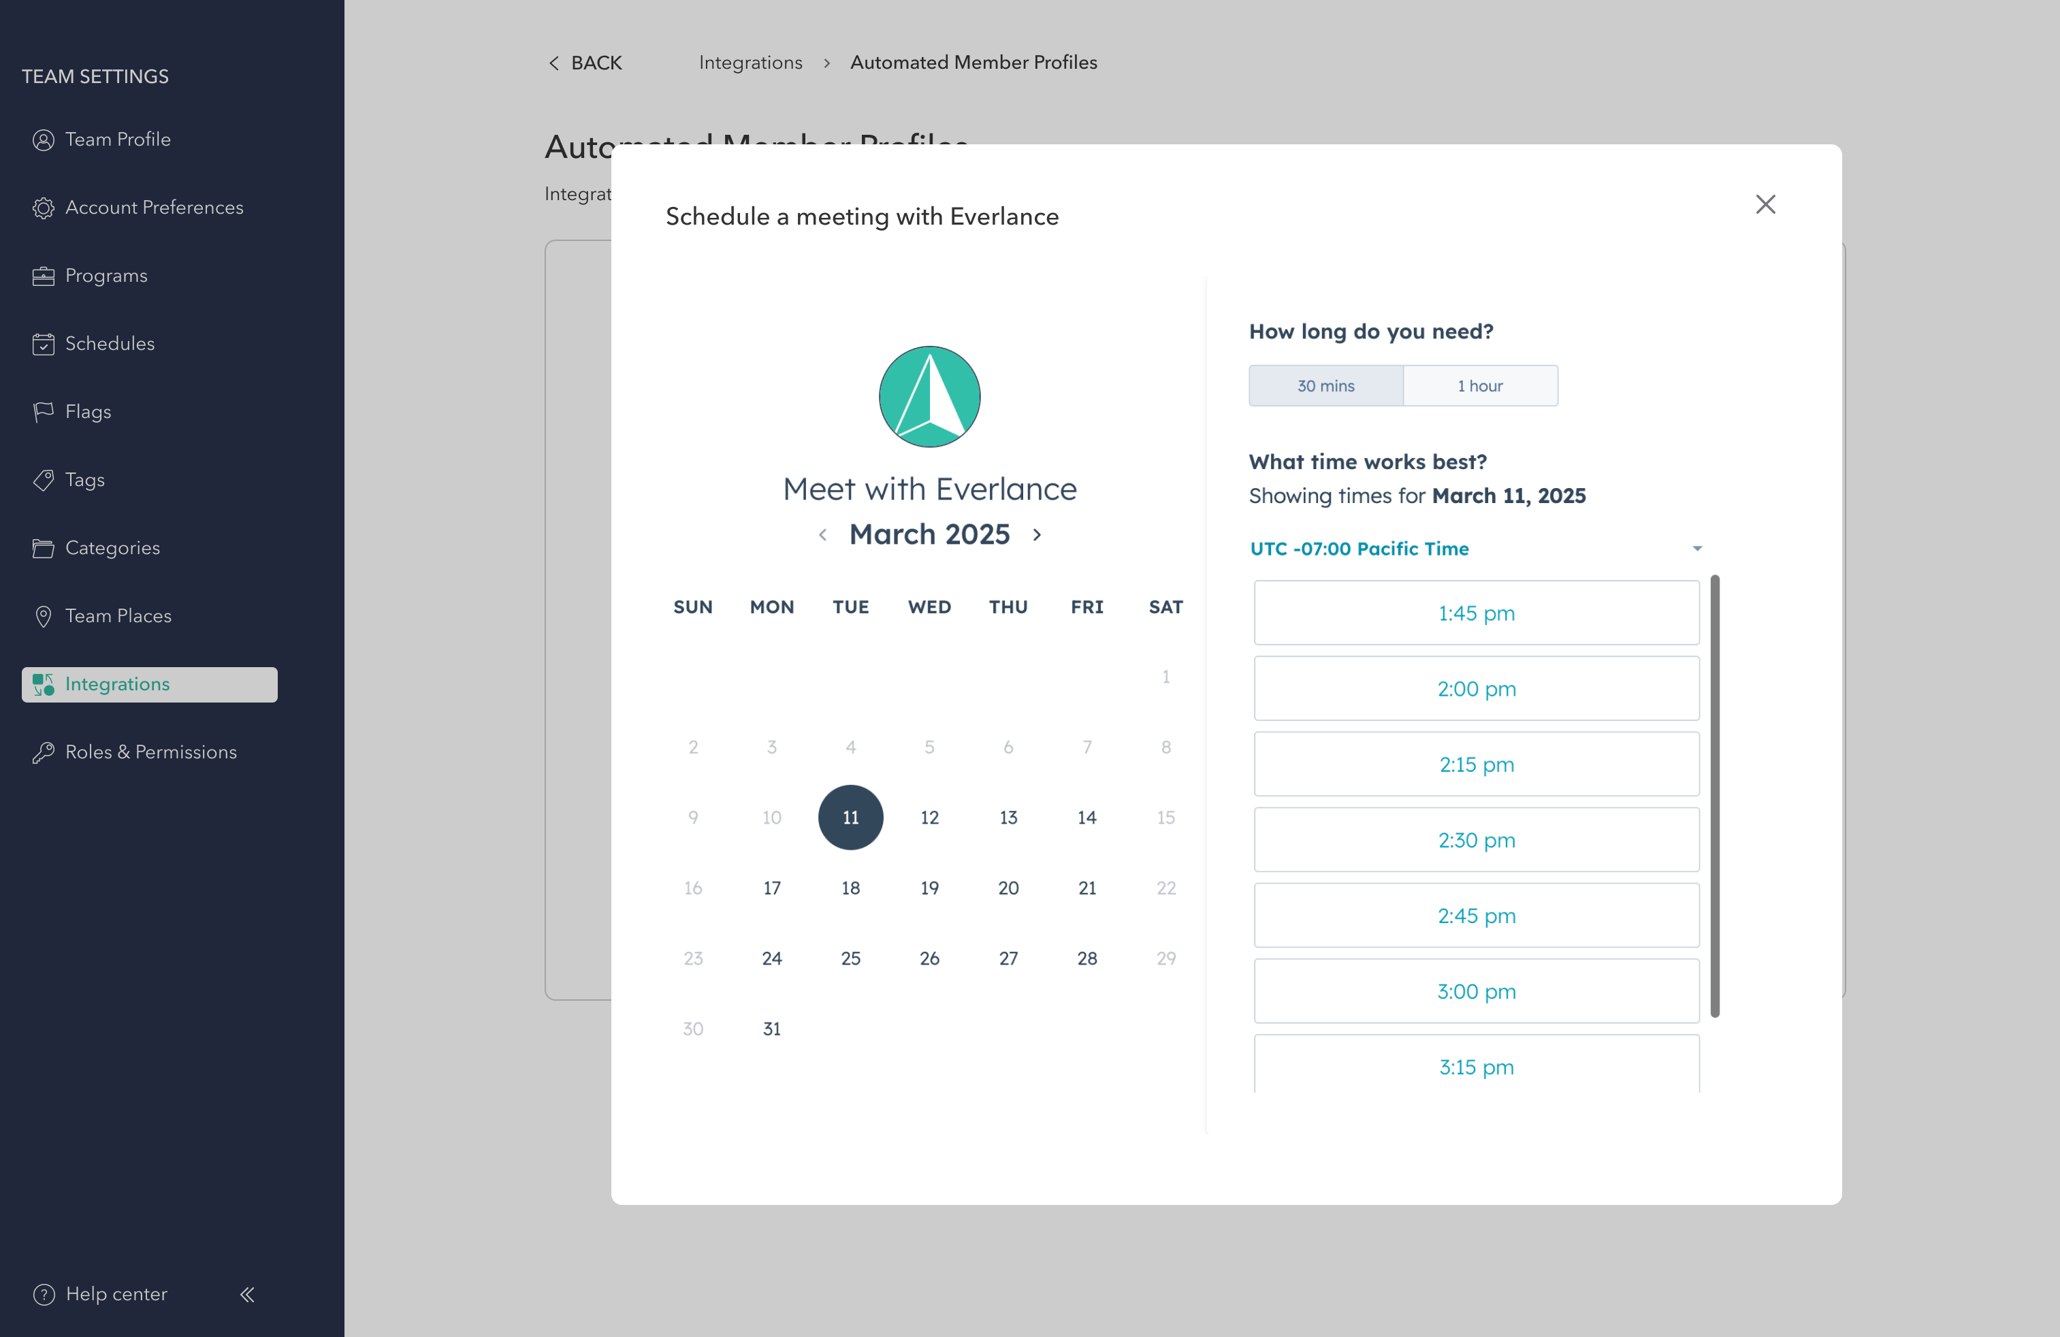Viewport: 2060px width, 1337px height.
Task: Open Help center in the sidebar
Action: [116, 1293]
